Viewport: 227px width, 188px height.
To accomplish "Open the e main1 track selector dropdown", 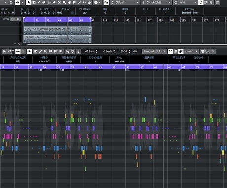I will pyautogui.click(x=191, y=51).
